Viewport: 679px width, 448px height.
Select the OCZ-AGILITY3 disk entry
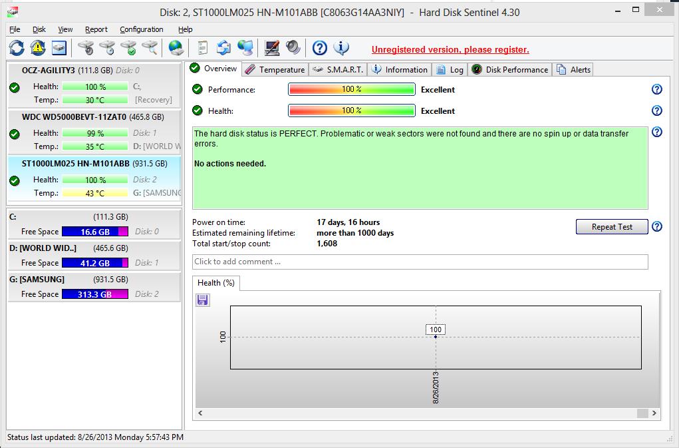tap(94, 85)
